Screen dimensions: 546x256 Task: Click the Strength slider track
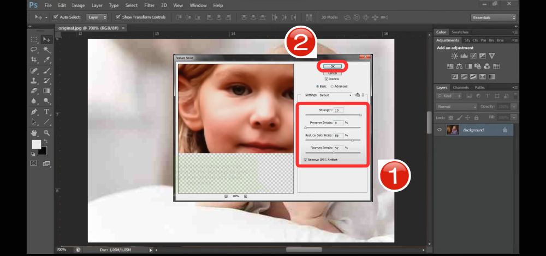333,115
